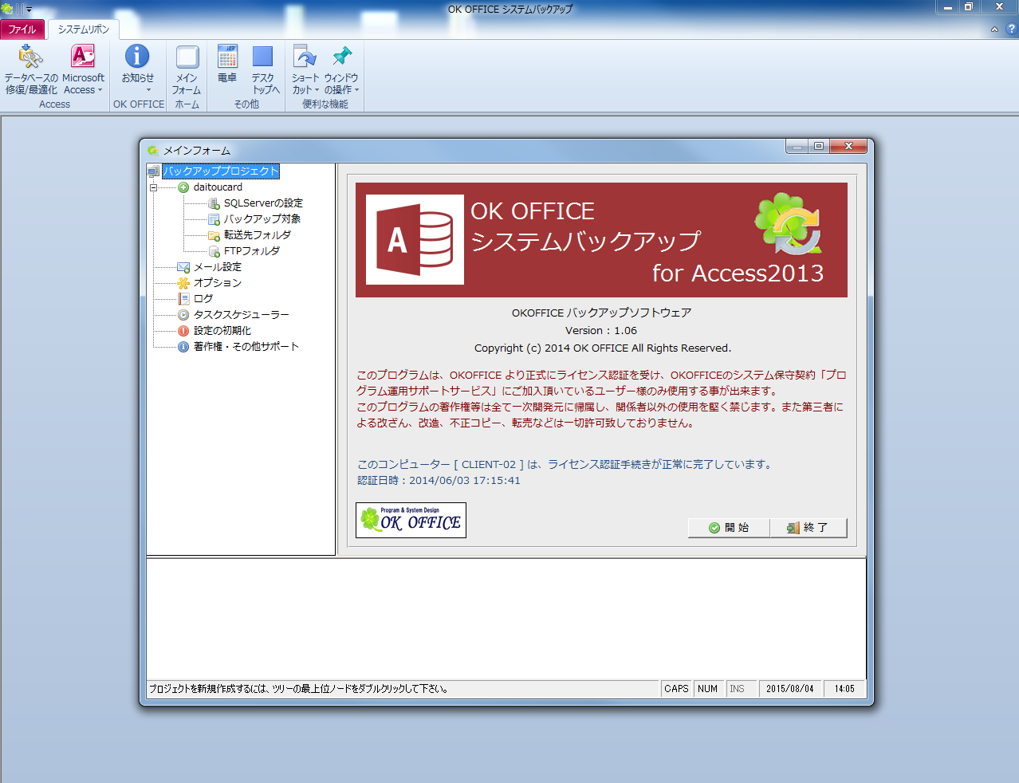Click the Copyright (c) 2014 OK OFFICE line
The image size is (1019, 783).
point(602,348)
